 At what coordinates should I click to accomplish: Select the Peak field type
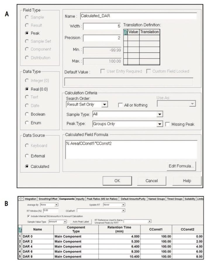pyautogui.click(x=27, y=33)
